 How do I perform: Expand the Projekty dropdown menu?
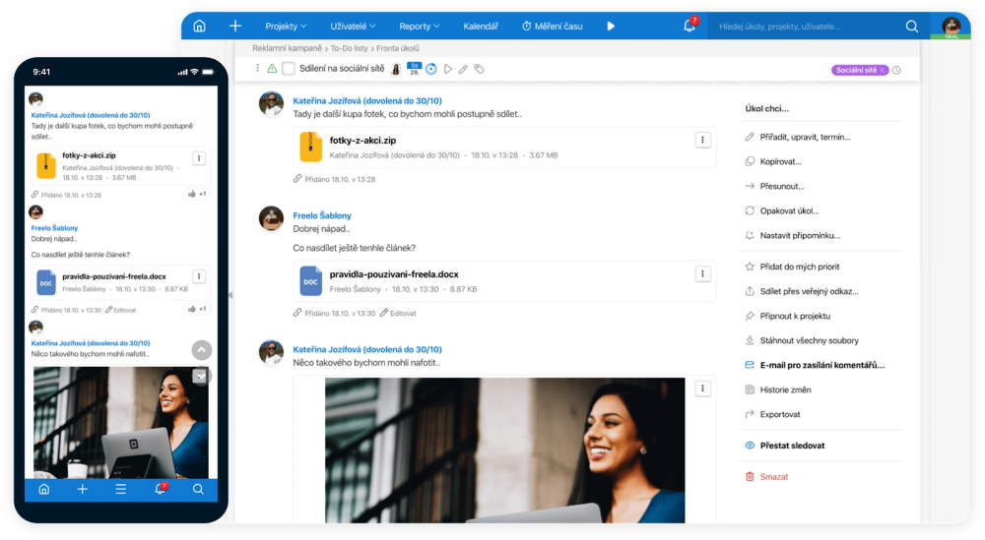point(286,26)
